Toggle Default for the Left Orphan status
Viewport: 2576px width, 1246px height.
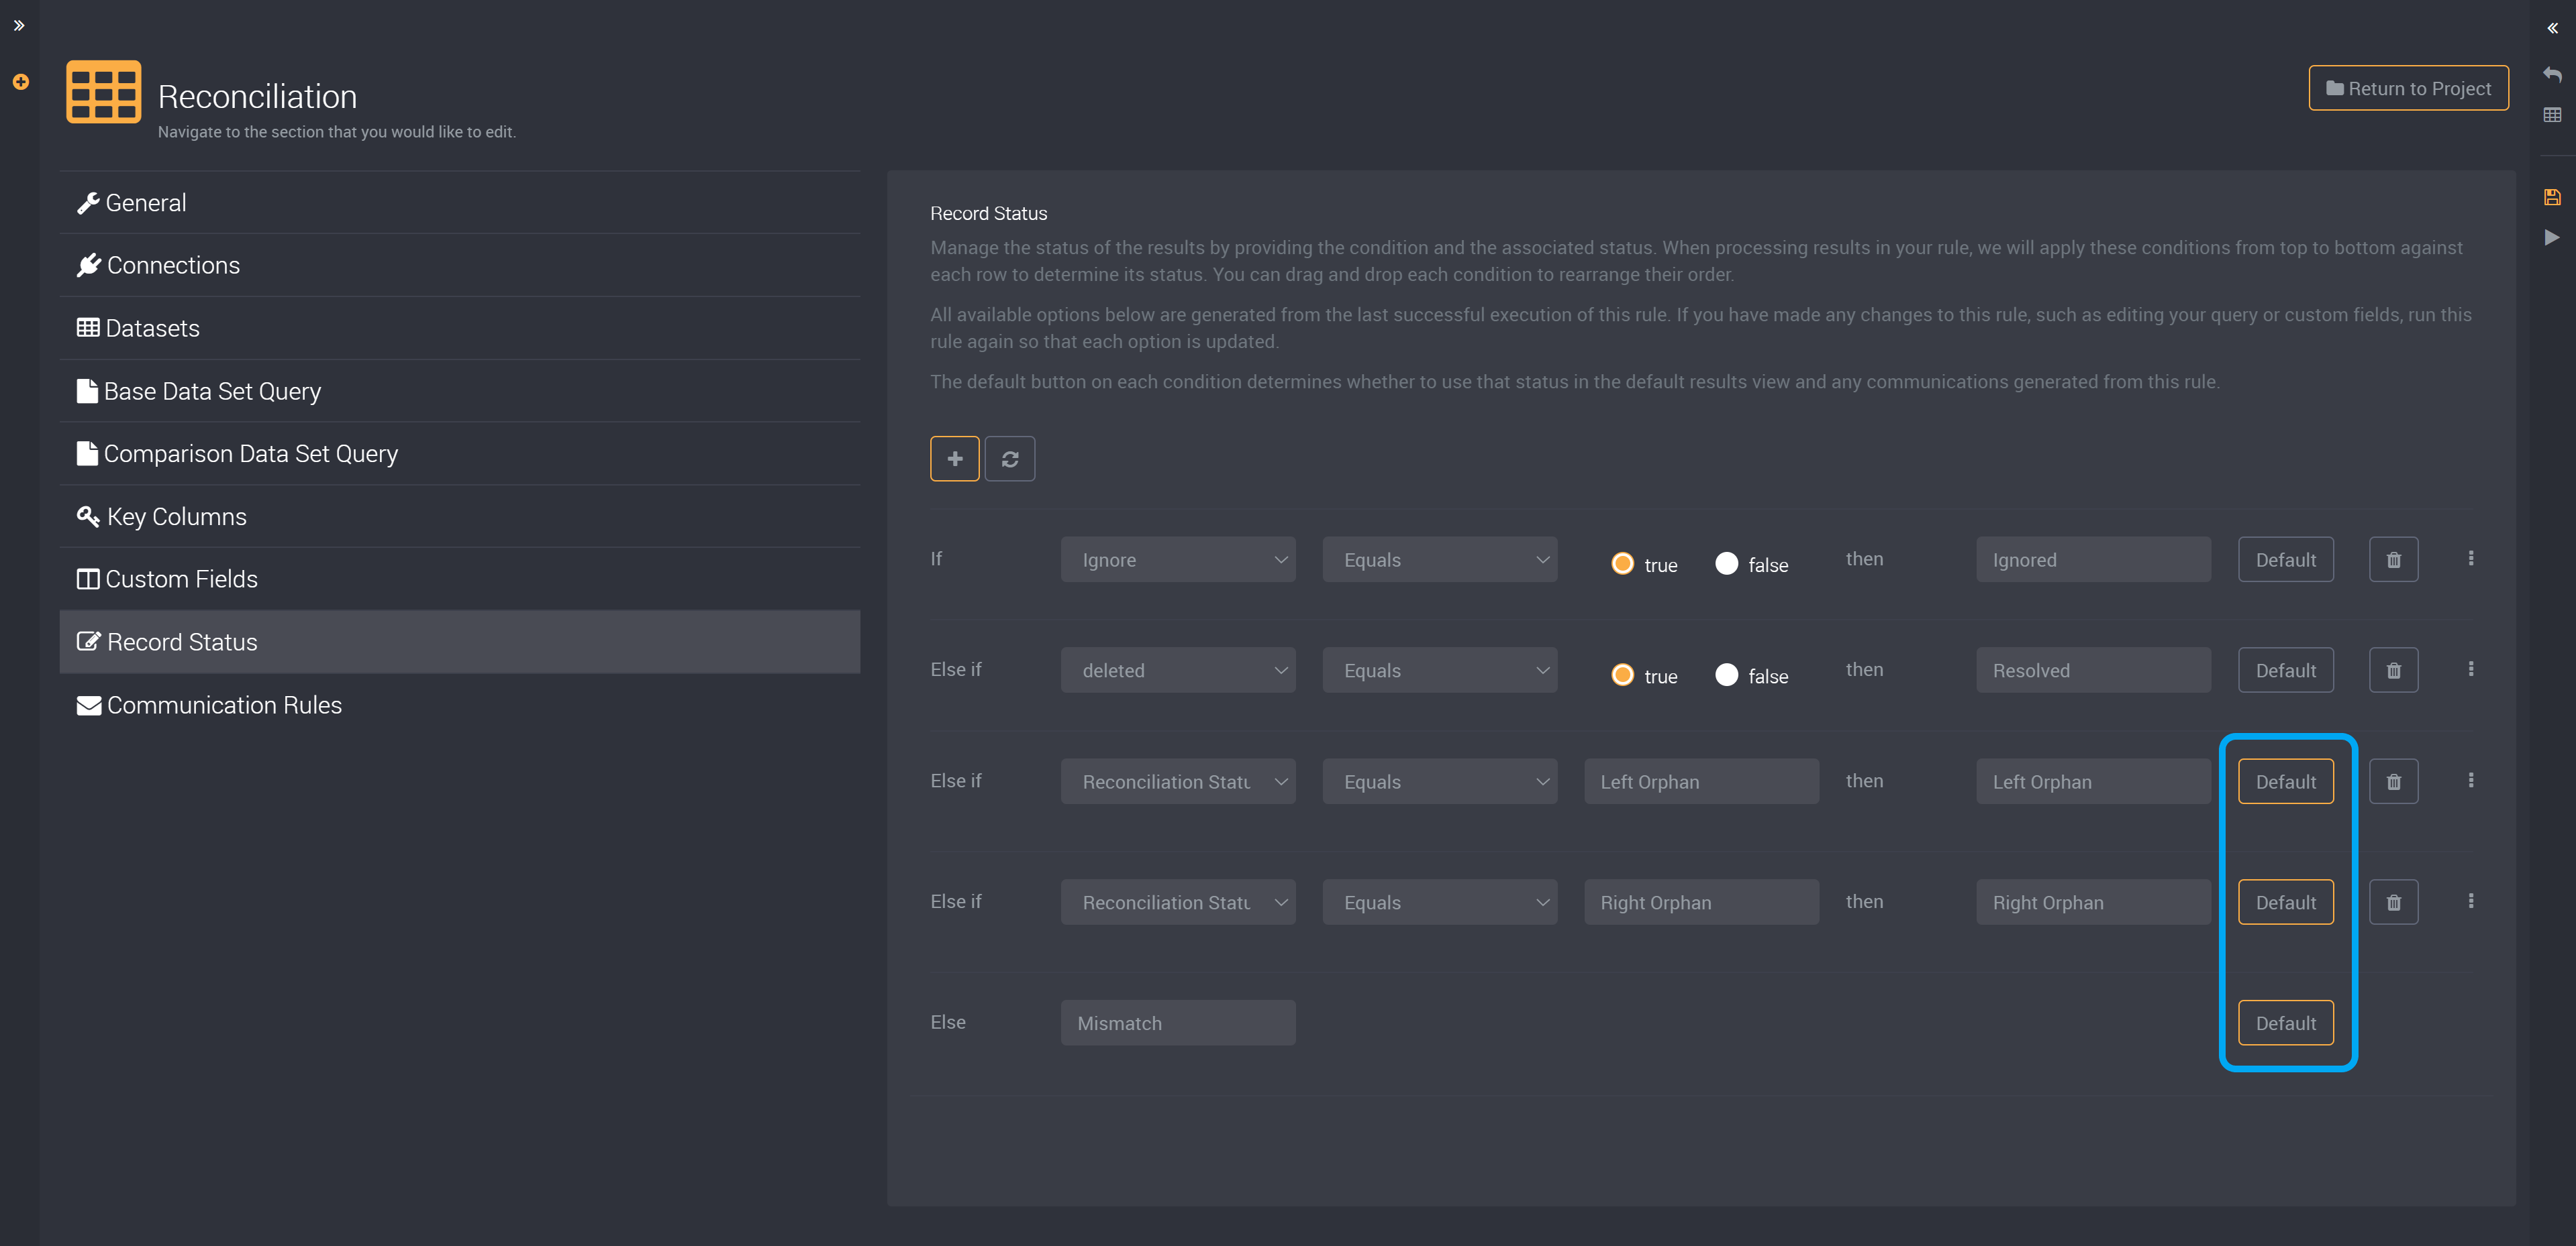pyautogui.click(x=2285, y=781)
